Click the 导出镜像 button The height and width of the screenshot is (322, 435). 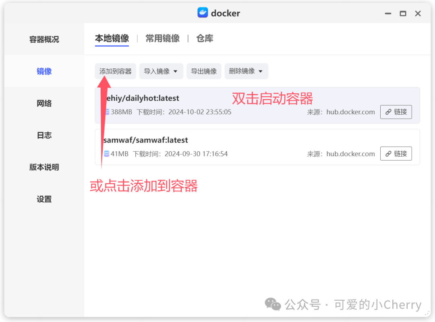[x=204, y=71]
